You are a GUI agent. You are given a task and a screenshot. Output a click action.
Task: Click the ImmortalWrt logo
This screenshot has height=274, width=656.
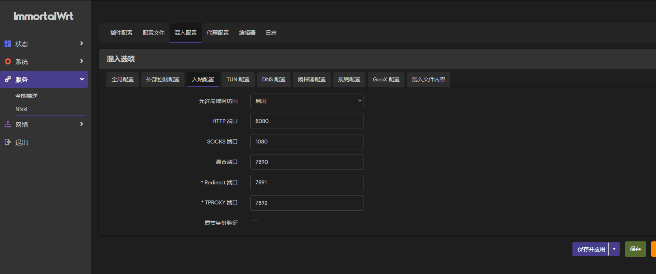(43, 16)
